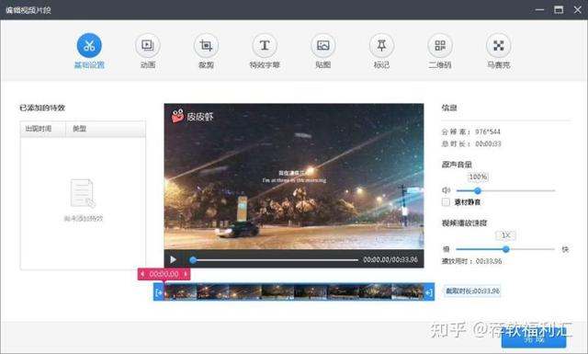Image resolution: width=588 pixels, height=354 pixels.
Task: Click the blue 完成 button
Action: tap(534, 338)
